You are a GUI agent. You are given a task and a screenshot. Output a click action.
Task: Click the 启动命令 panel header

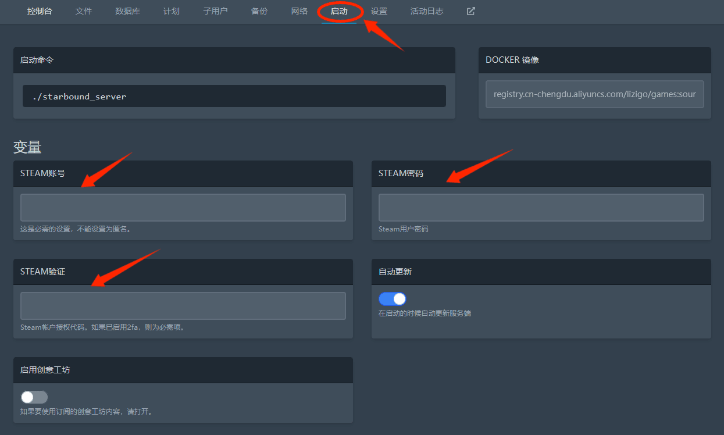point(234,60)
